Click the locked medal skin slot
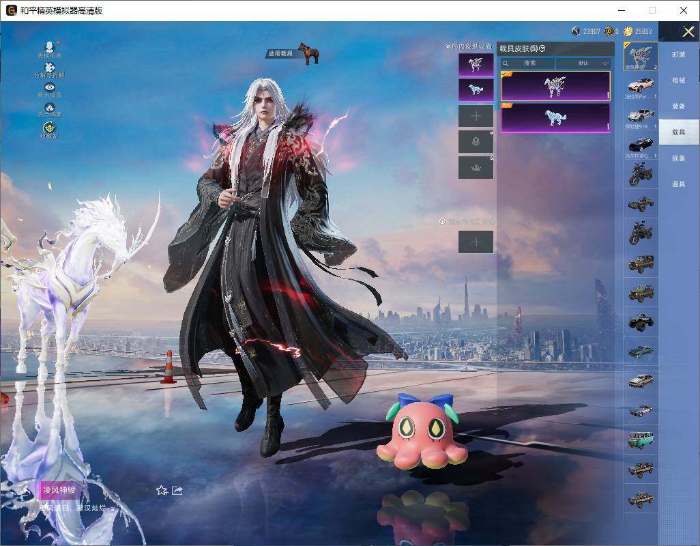The height and width of the screenshot is (546, 700). tap(476, 142)
